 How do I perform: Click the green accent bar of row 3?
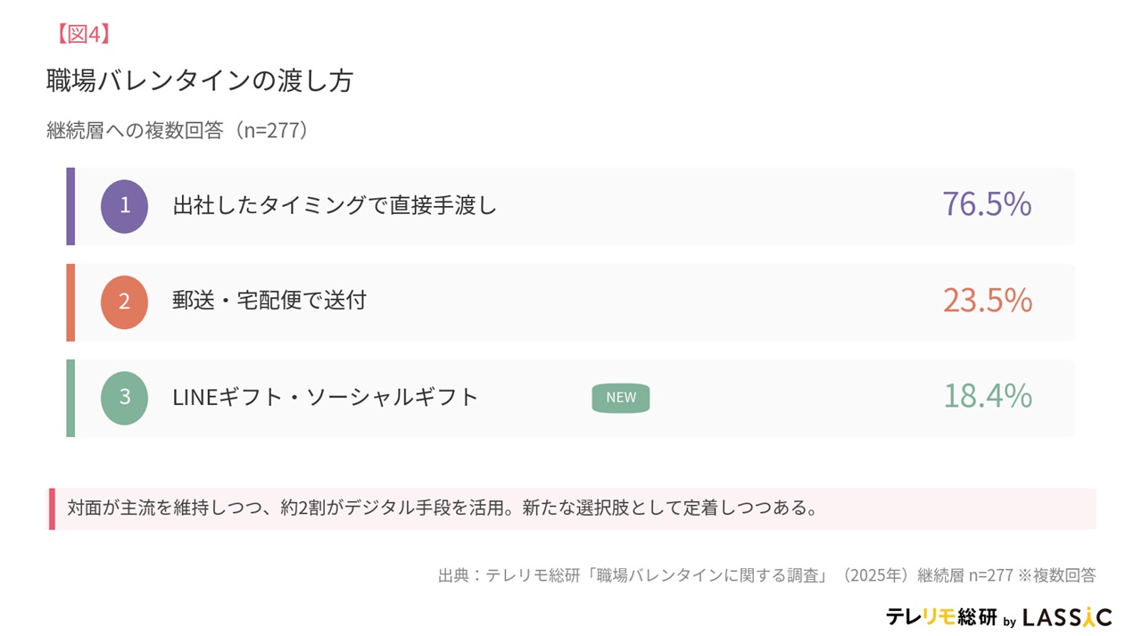click(70, 398)
